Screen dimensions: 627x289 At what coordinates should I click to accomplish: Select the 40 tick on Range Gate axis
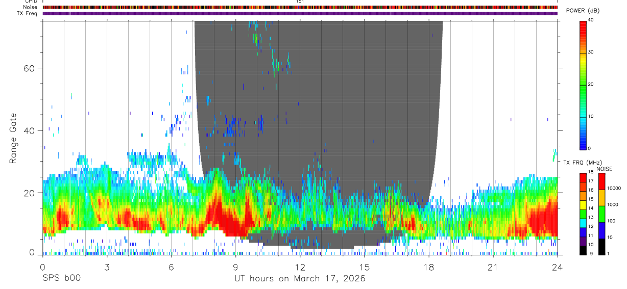pyautogui.click(x=29, y=130)
